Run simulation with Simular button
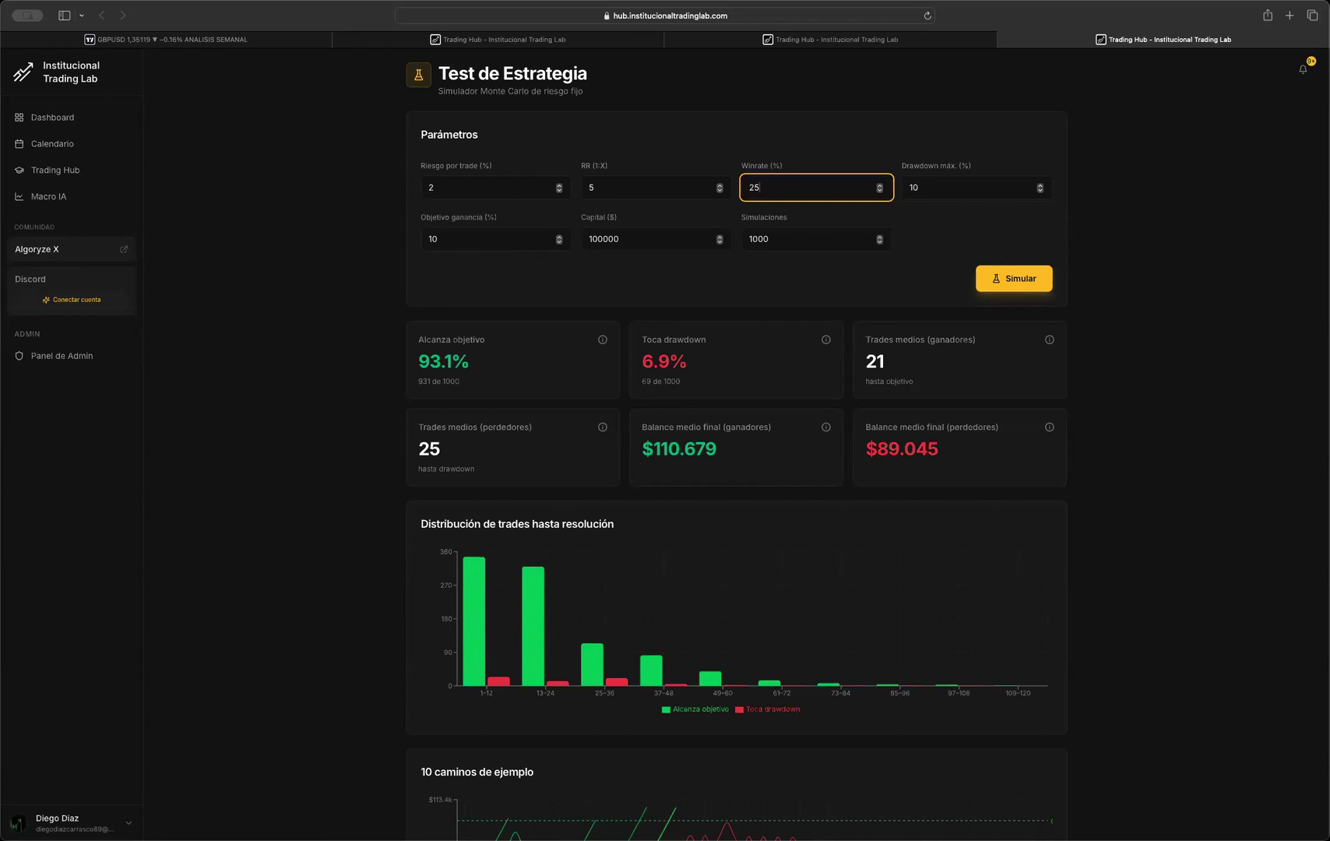This screenshot has height=841, width=1330. (x=1014, y=279)
